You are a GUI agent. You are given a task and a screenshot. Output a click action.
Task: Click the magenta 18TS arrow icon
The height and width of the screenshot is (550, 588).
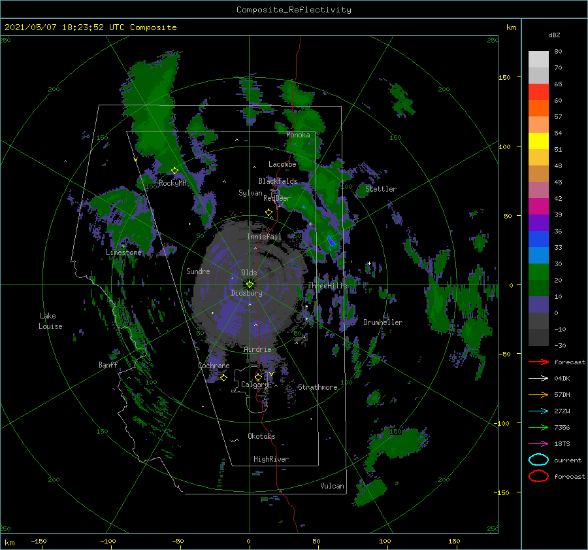538,444
